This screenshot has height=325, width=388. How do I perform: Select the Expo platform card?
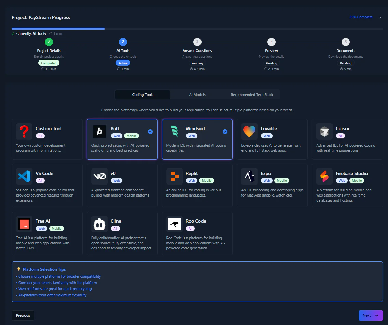[x=272, y=186]
